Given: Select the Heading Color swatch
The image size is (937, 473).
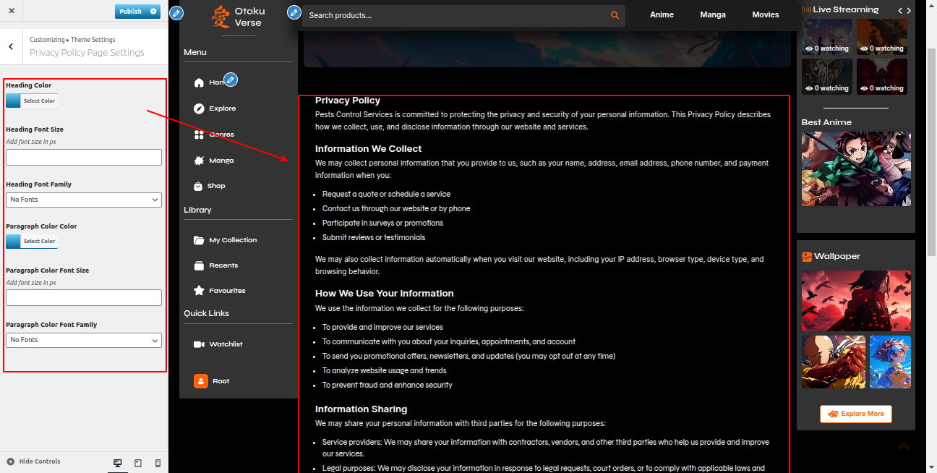Looking at the screenshot, I should (14, 101).
